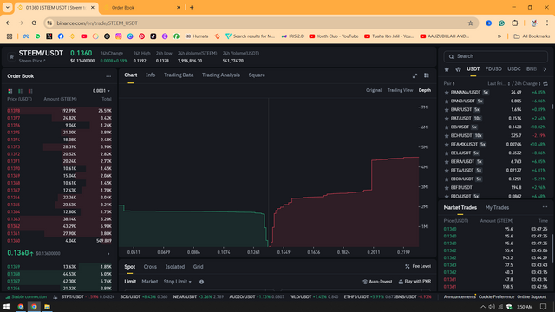Click order type info icon
Image resolution: width=555 pixels, height=312 pixels.
click(x=201, y=282)
